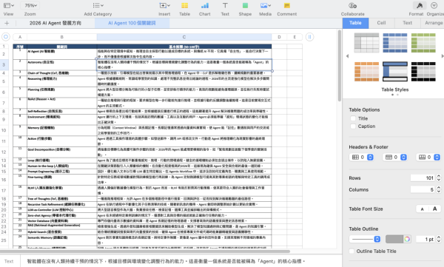Click the Columns value field showing 5
This screenshot has width=444, height=267.
pos(423,189)
